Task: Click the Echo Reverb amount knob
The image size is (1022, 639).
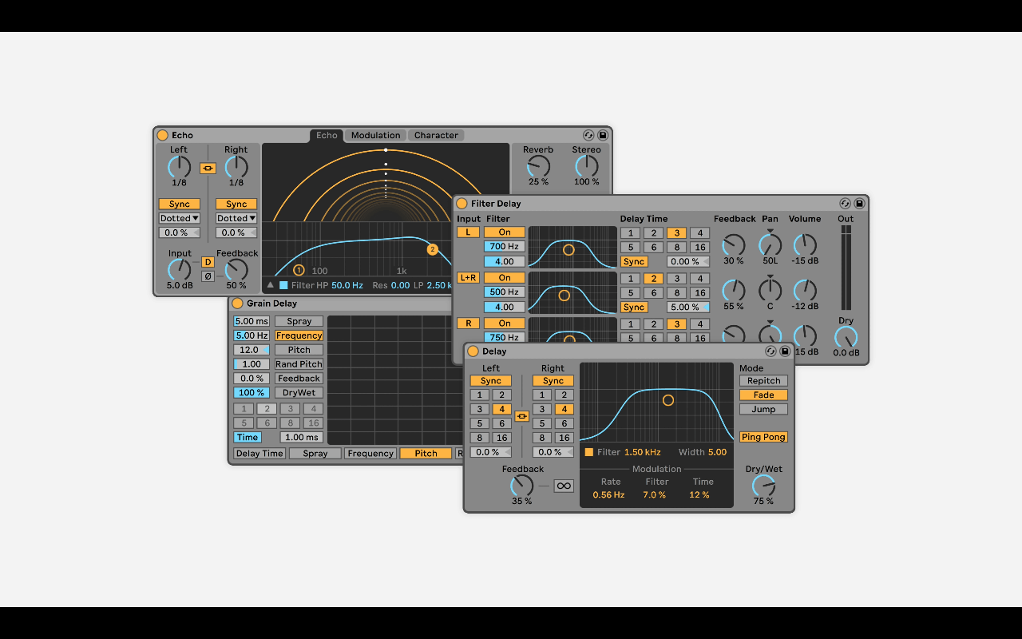Action: point(538,166)
